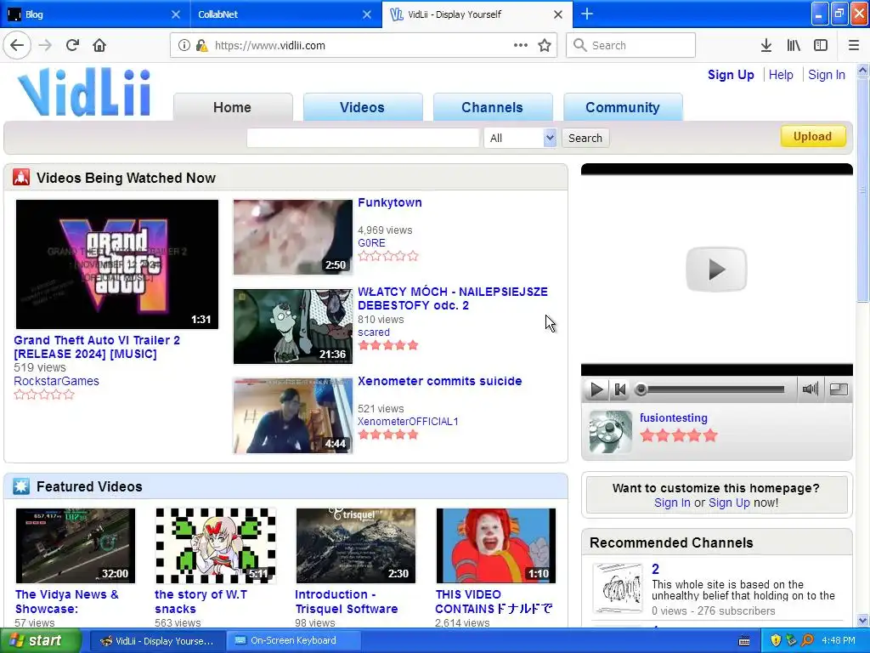Image resolution: width=870 pixels, height=653 pixels.
Task: Click the site Search button
Action: [x=585, y=138]
